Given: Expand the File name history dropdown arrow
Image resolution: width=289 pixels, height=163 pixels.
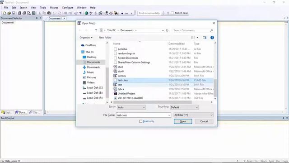Looking at the screenshot, I should (x=169, y=115).
